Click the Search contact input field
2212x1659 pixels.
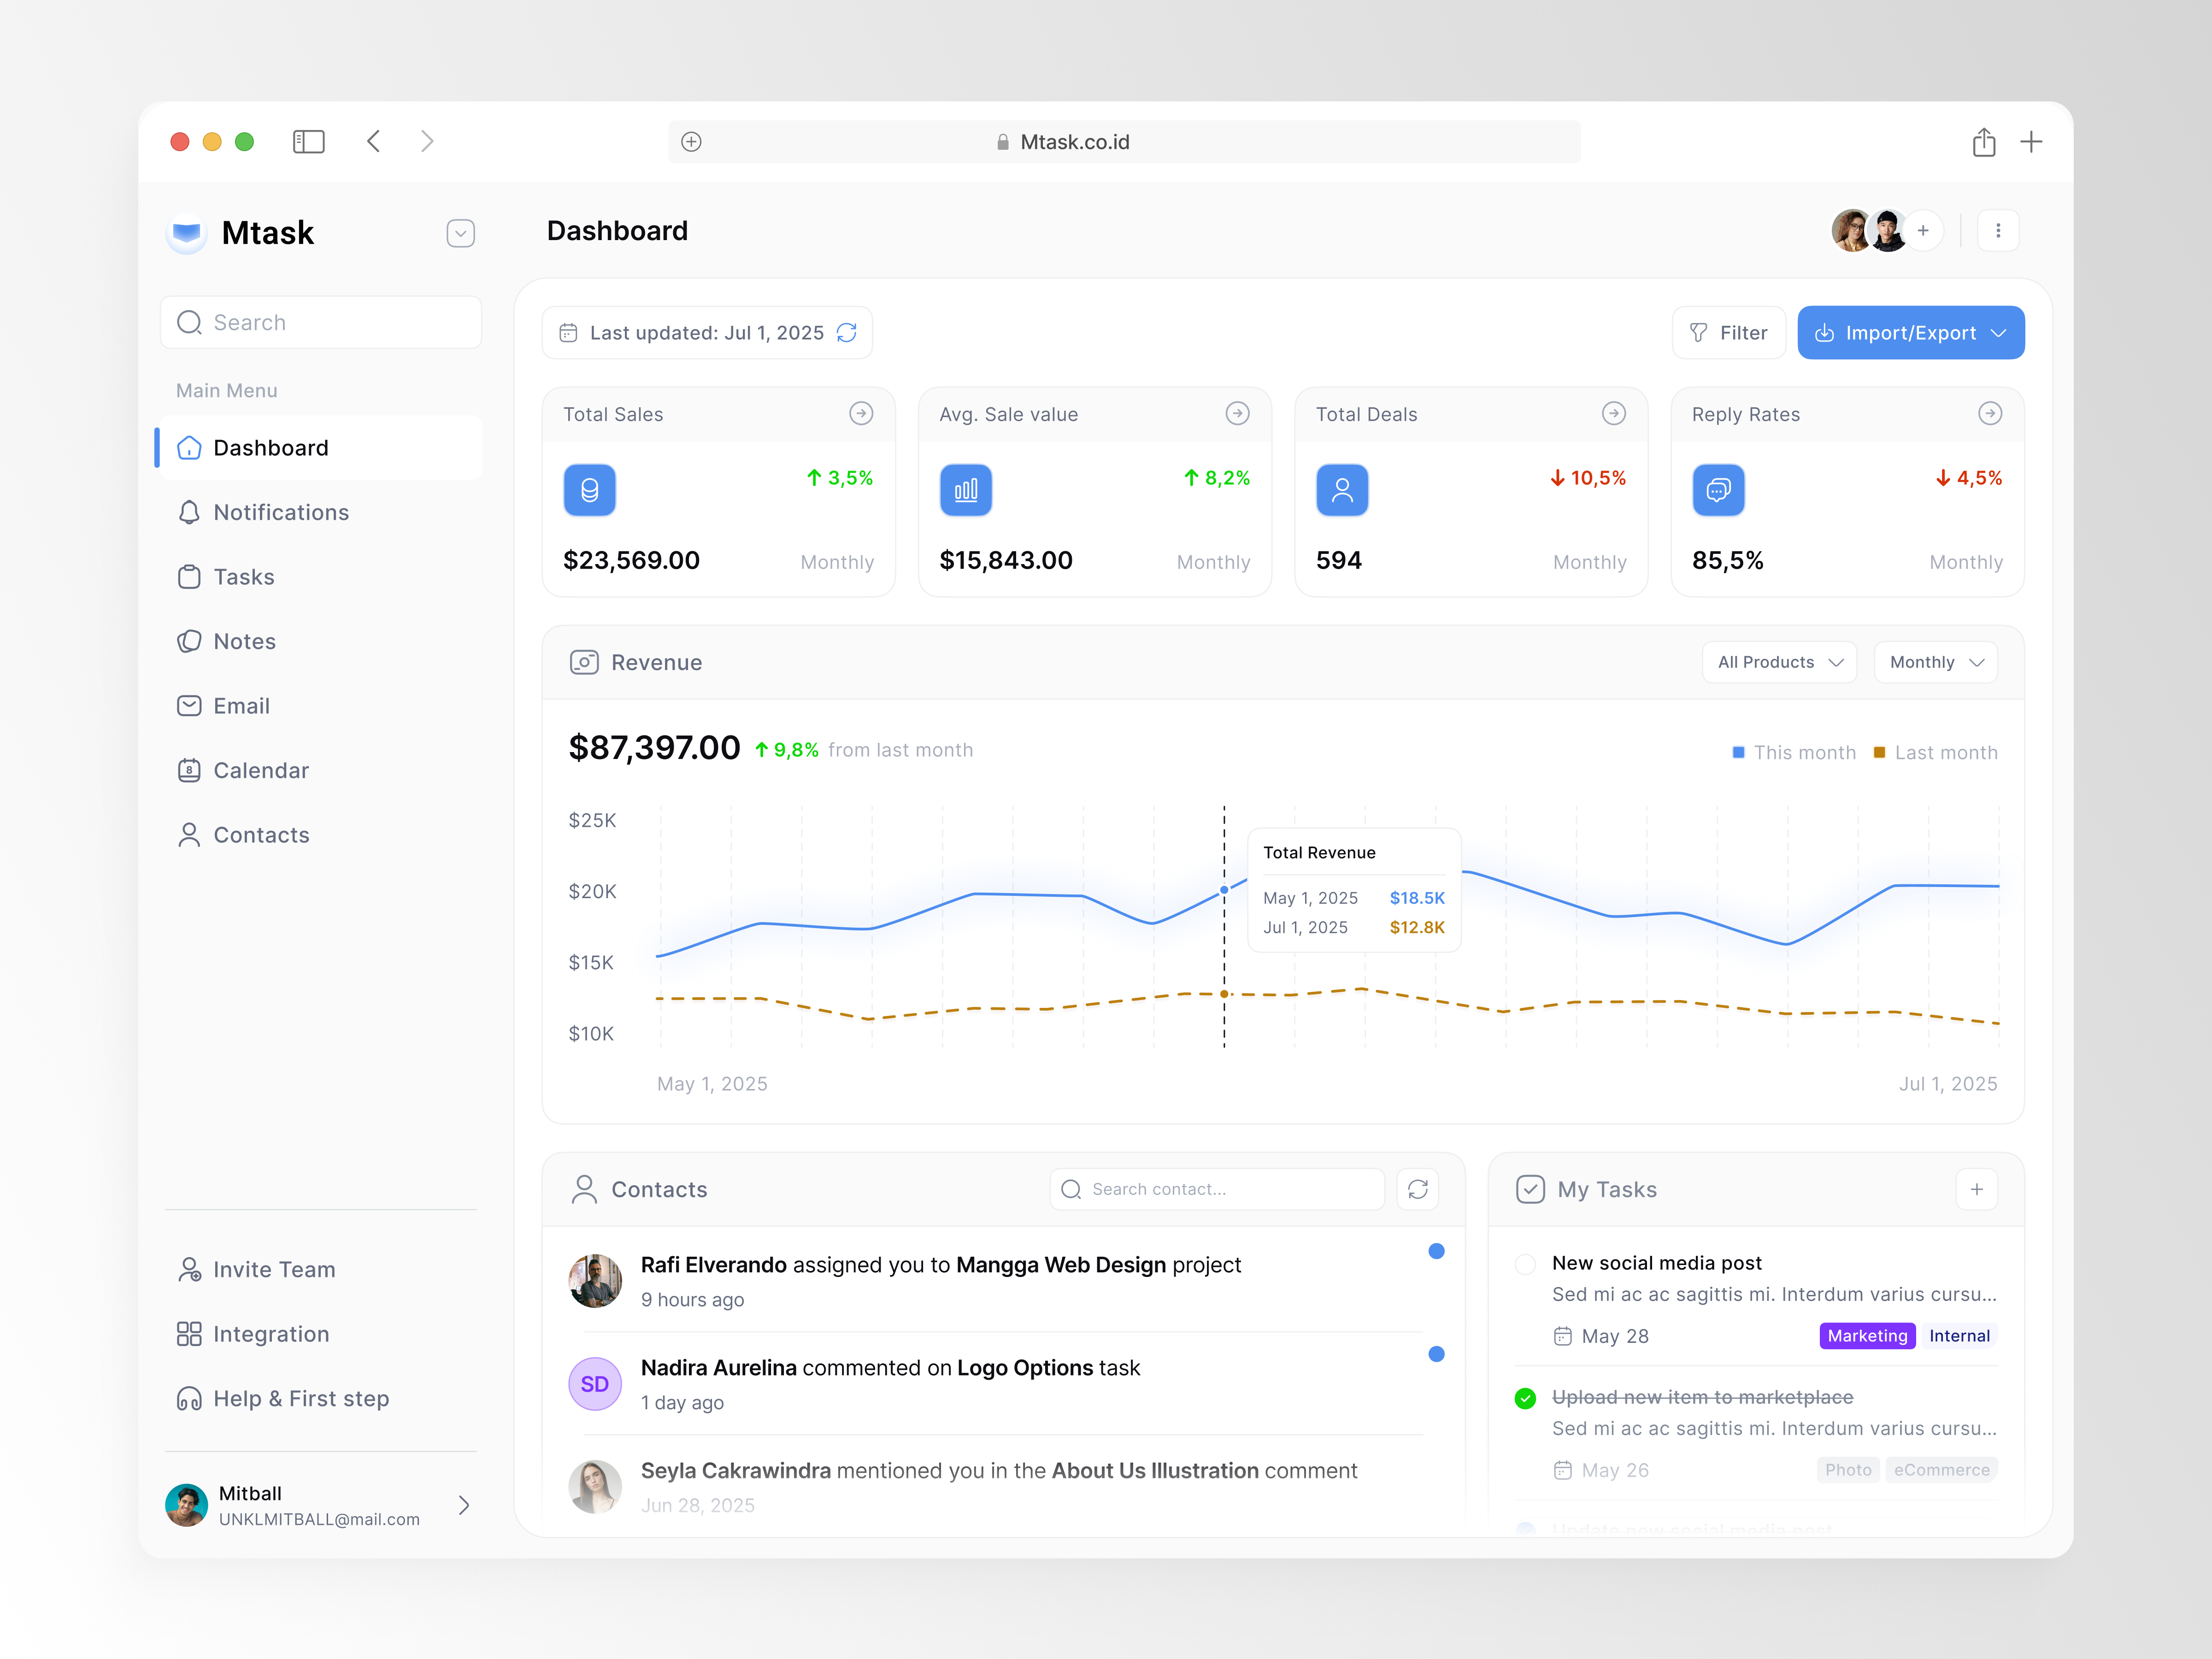(x=1216, y=1189)
